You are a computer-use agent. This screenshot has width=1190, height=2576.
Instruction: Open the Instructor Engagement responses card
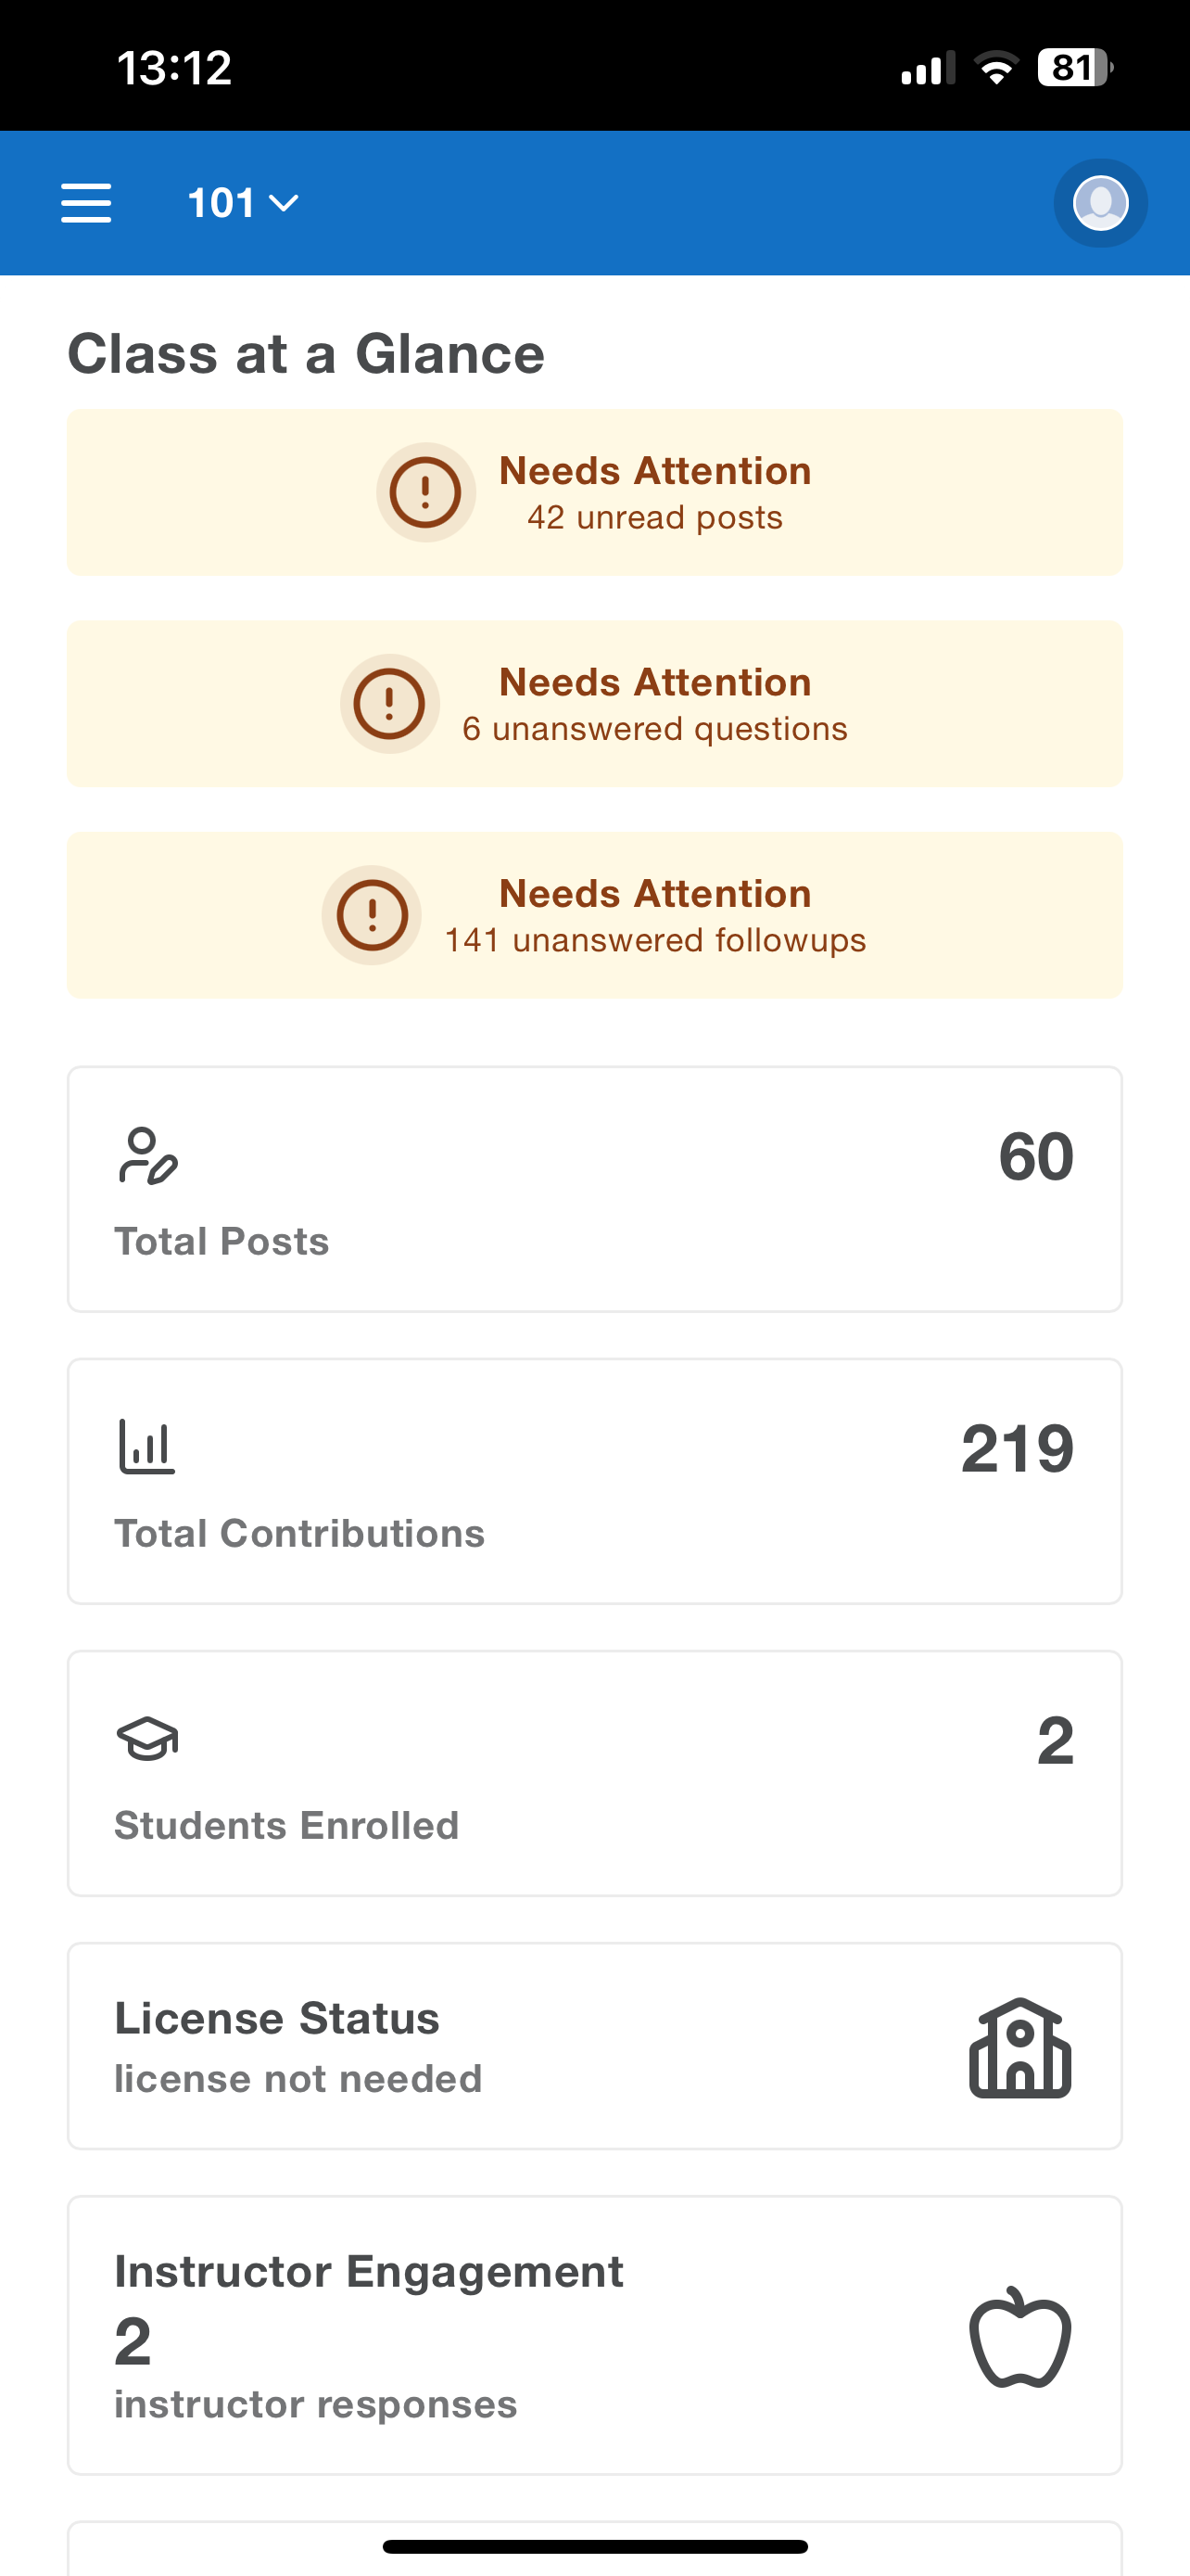(594, 2335)
